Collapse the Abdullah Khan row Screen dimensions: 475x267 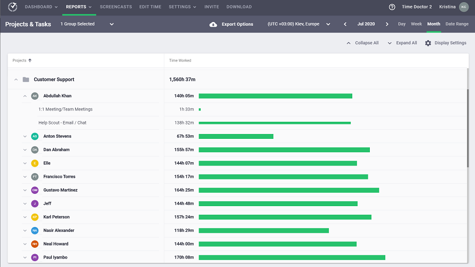(x=25, y=96)
